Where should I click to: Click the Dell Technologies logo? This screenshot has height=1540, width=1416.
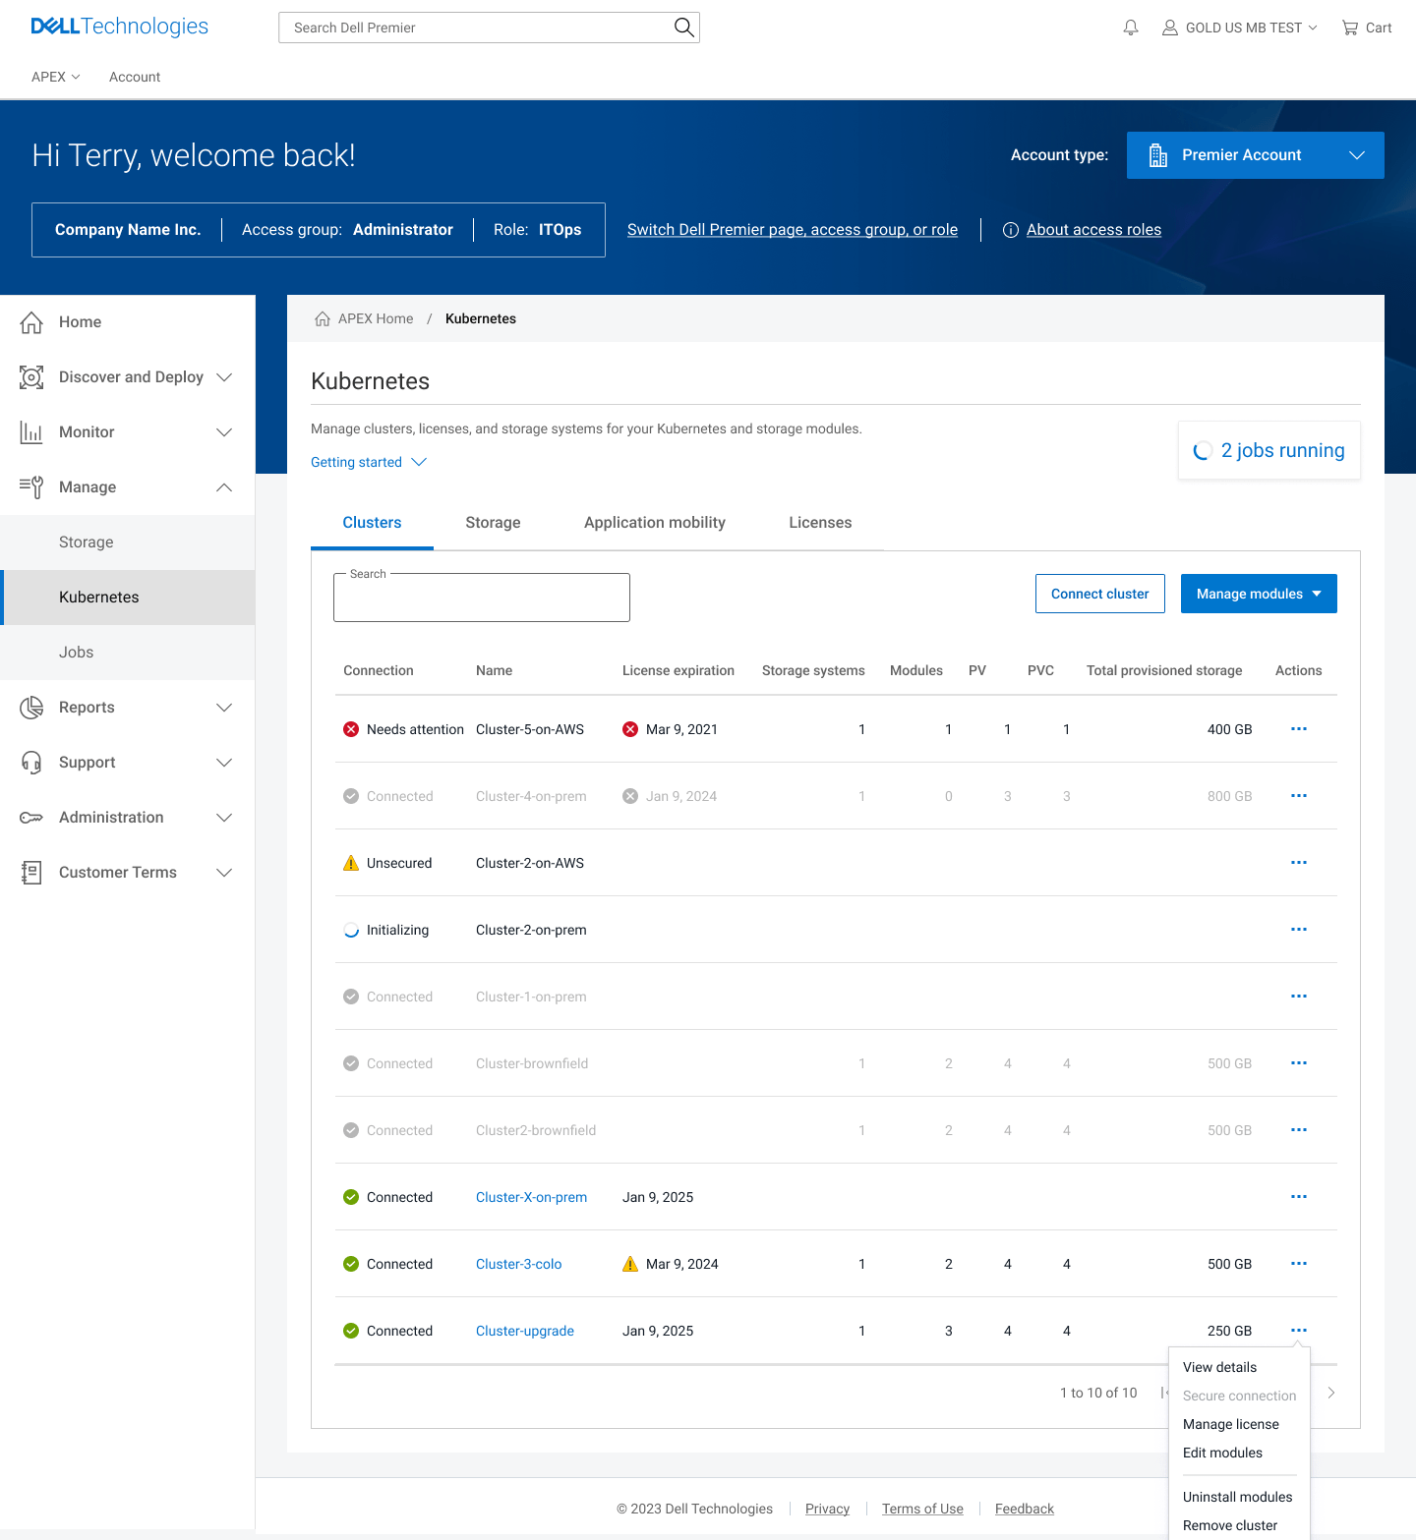(x=120, y=27)
